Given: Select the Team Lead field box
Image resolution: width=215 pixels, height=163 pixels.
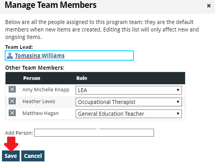Looking at the screenshot, I should (69, 56).
